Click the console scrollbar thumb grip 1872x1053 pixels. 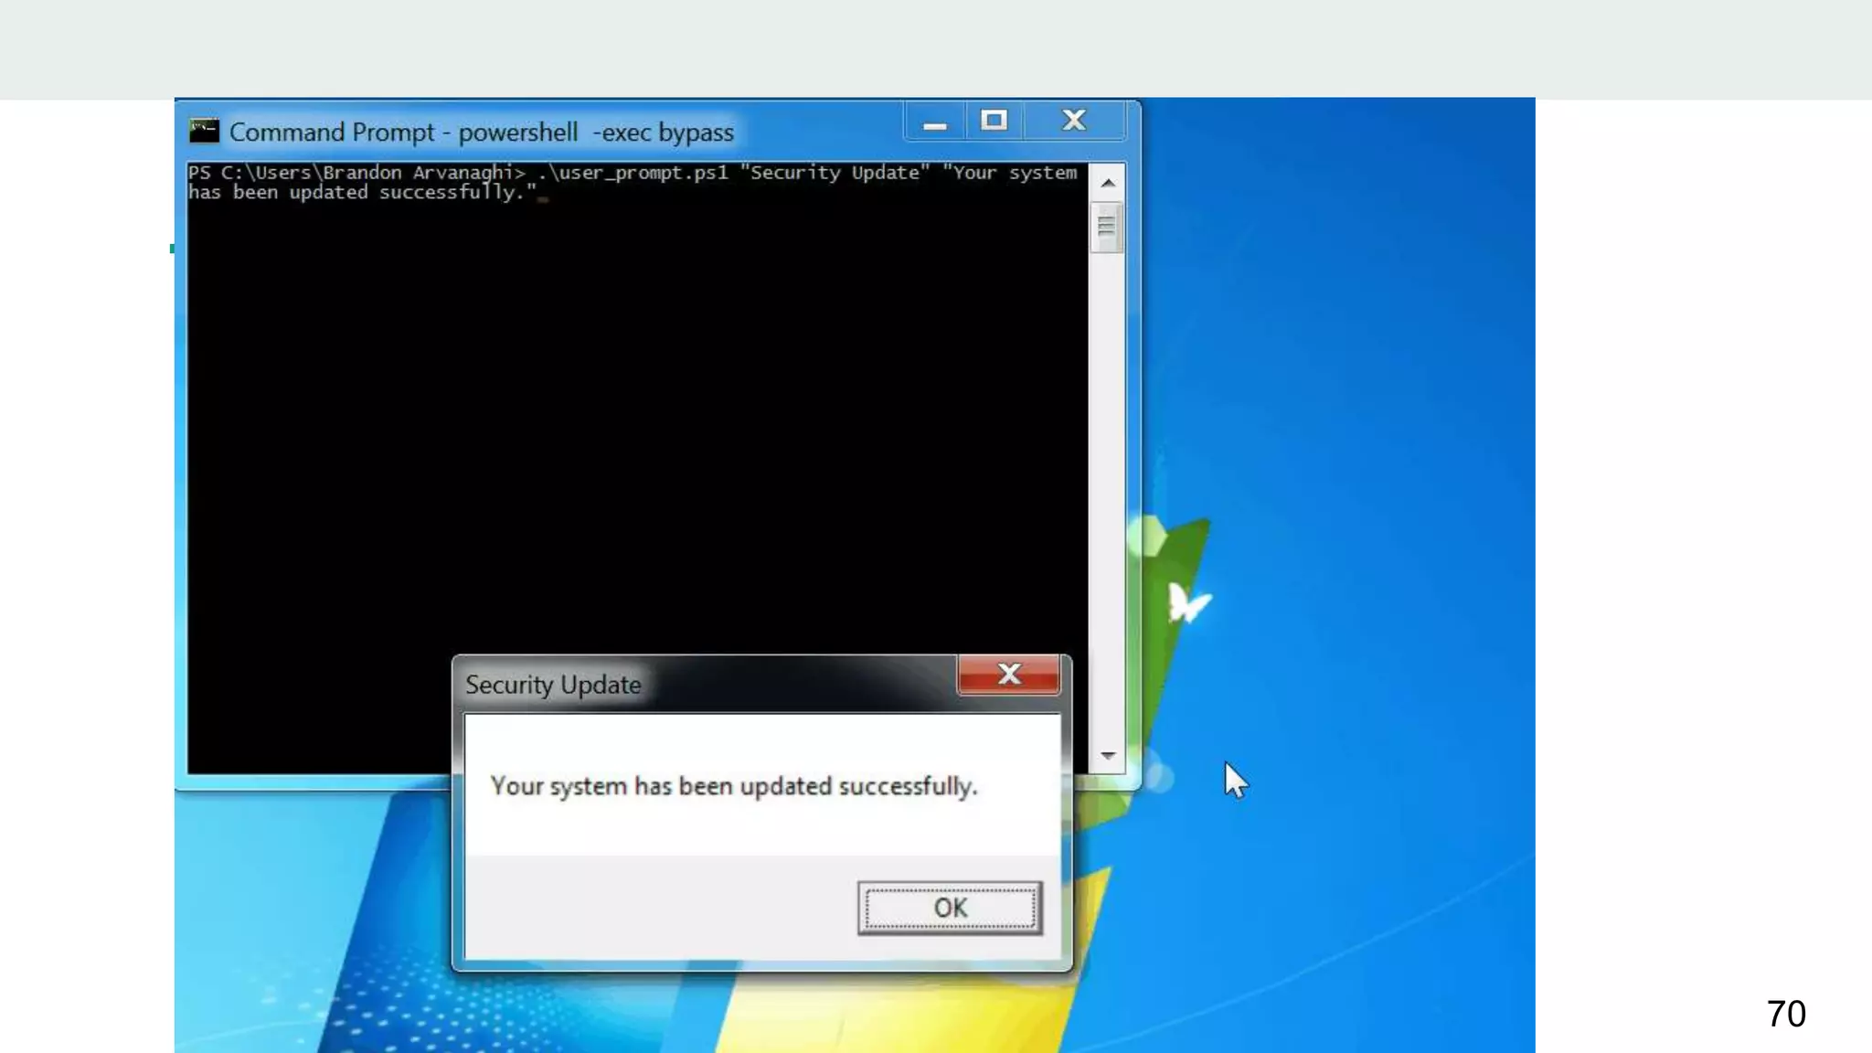click(1106, 226)
